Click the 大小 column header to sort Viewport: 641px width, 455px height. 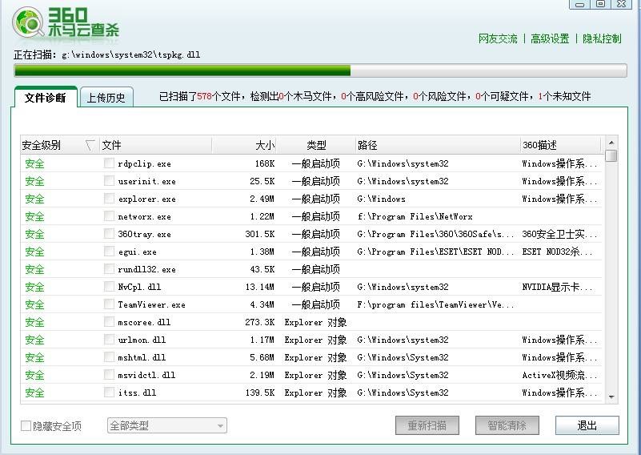point(264,145)
